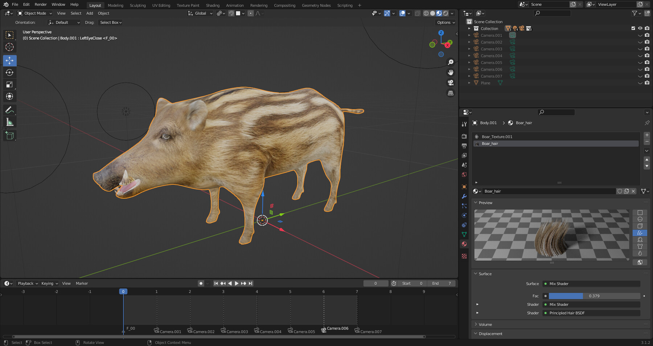Open the Render Properties tab
Screen dimensions: 653x346
(464, 136)
